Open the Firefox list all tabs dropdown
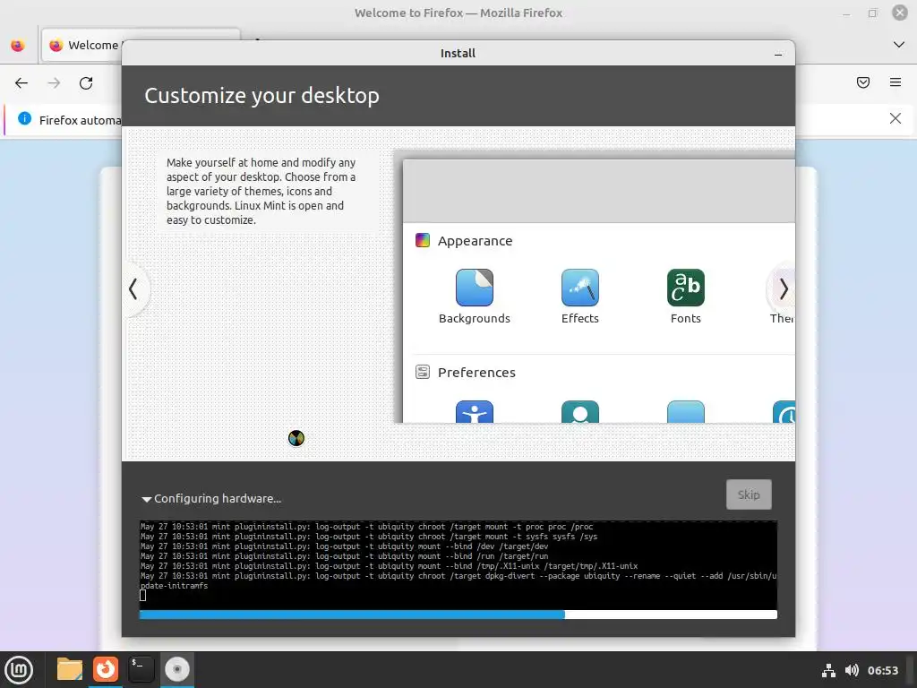Viewport: 917px width, 688px height. (899, 45)
